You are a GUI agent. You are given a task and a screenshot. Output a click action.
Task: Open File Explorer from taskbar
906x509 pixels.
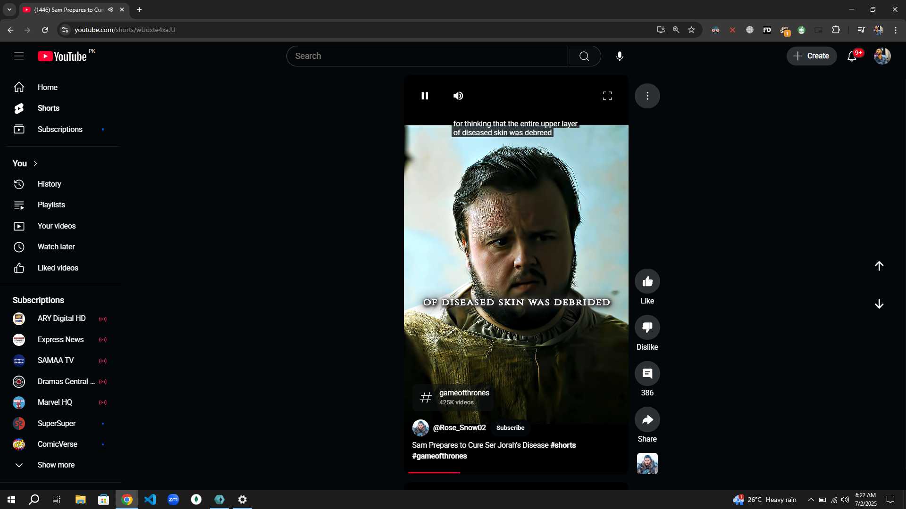pos(81,500)
